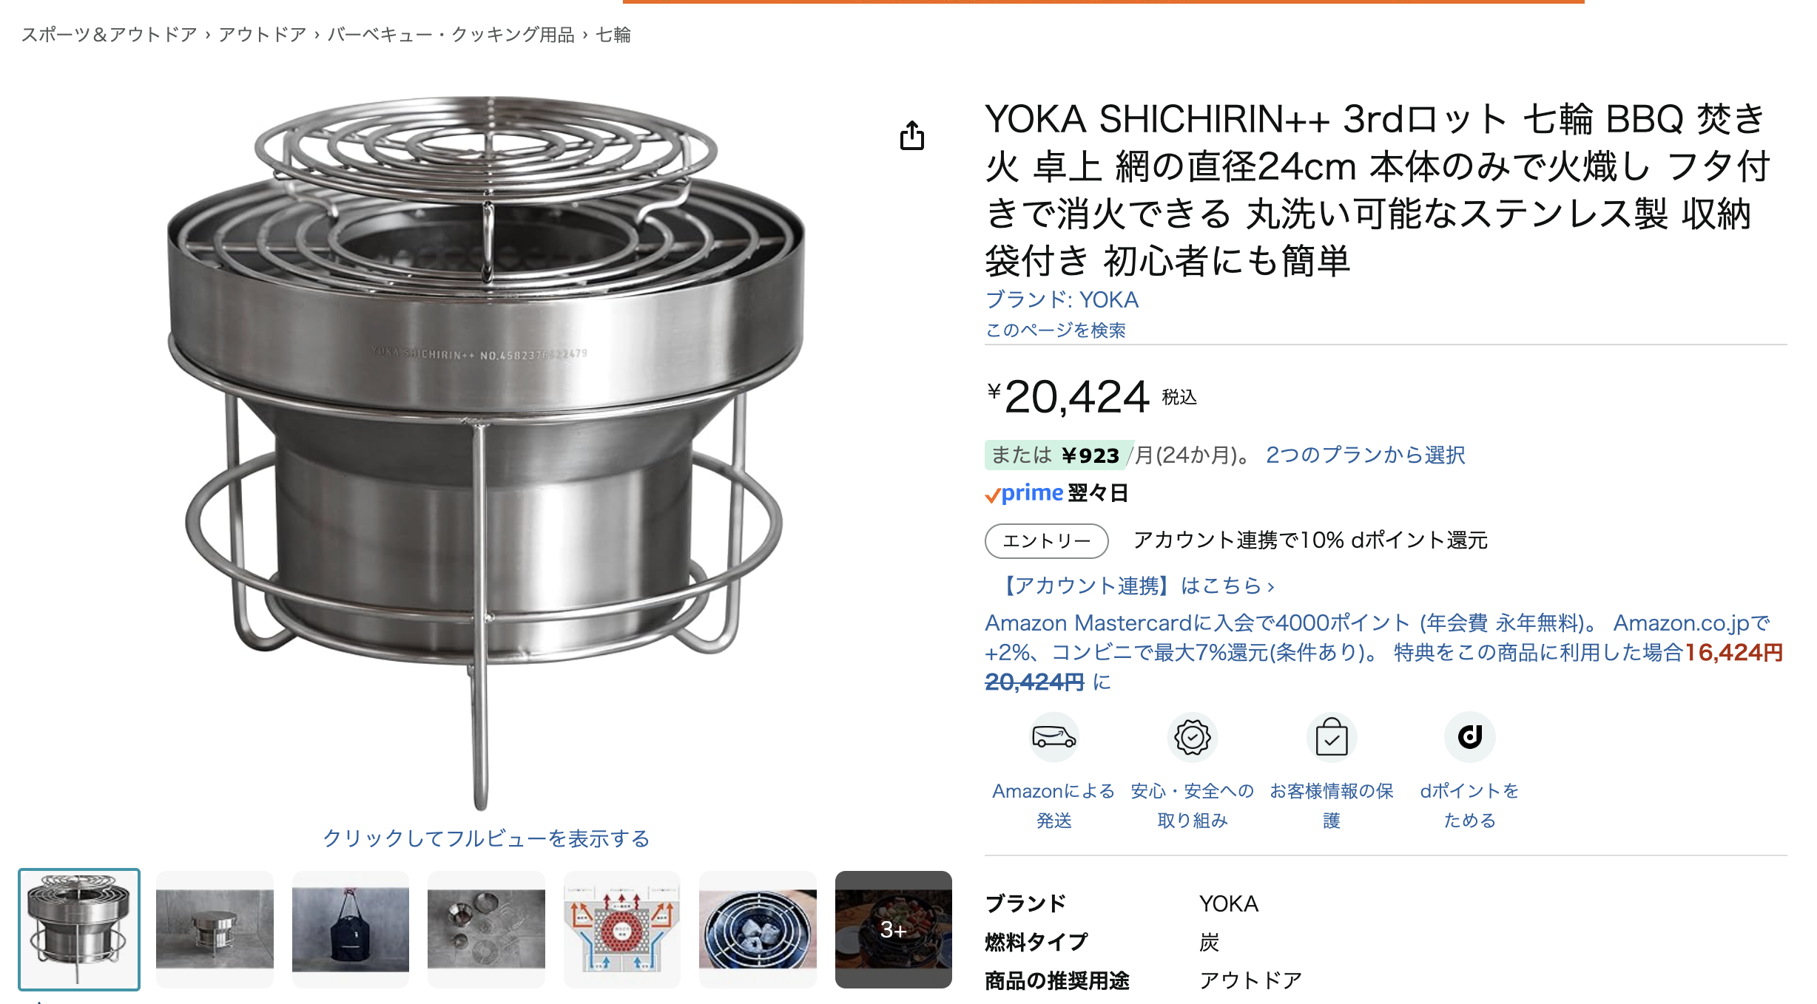Click the safety badge icon
The height and width of the screenshot is (1004, 1817).
[1193, 737]
